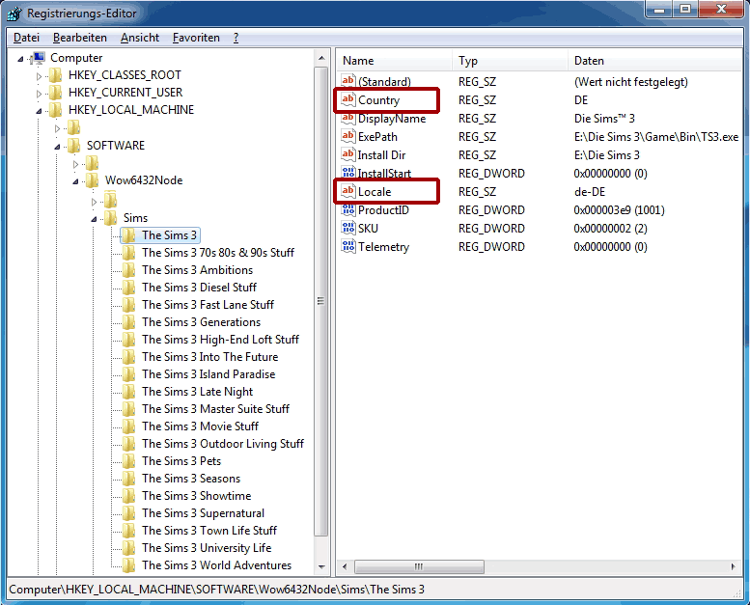Click binary icon of SKU value
Viewport: 750px width, 605px height.
click(348, 228)
